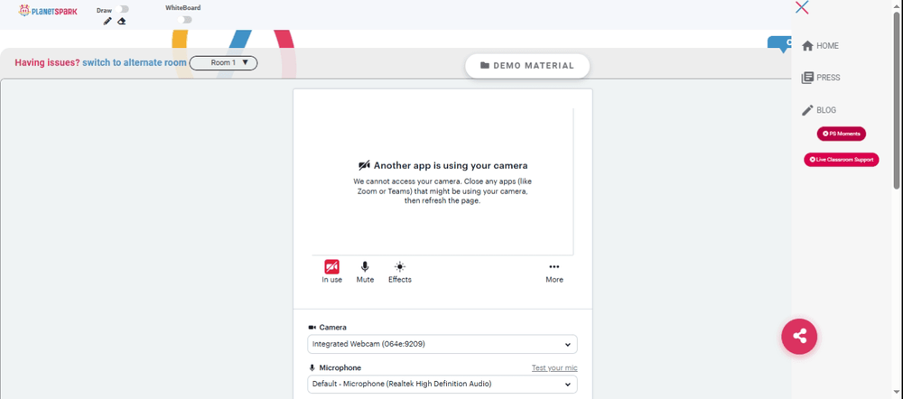Expand the Camera device dropdown
903x399 pixels.
point(442,344)
